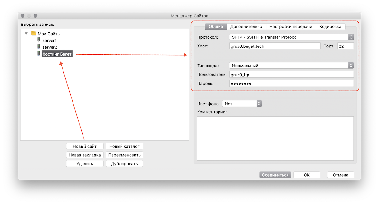Click the Отмена button
Screen dimensions: 379x204
point(341,175)
